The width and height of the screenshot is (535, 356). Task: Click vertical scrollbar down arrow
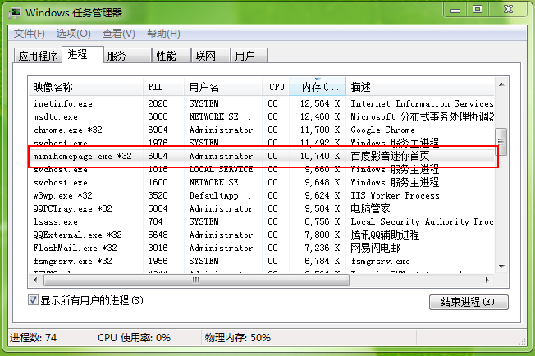click(x=501, y=267)
